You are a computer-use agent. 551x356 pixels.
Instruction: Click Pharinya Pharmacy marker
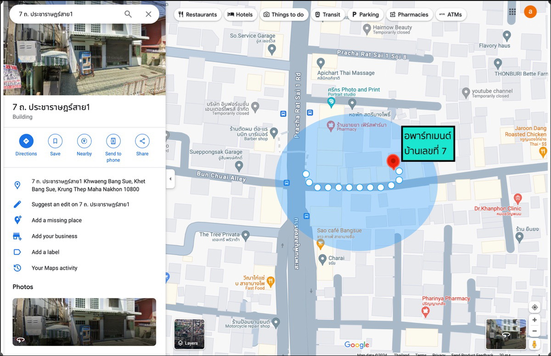point(425,312)
